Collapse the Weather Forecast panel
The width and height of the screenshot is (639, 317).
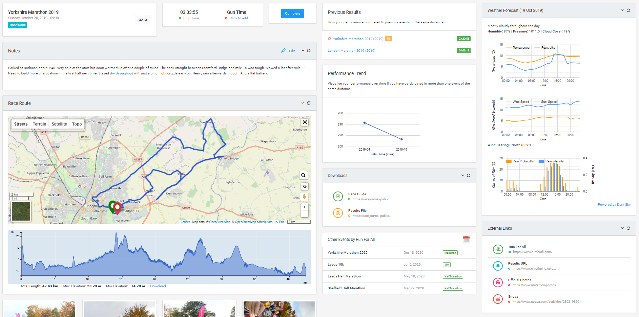pos(622,10)
